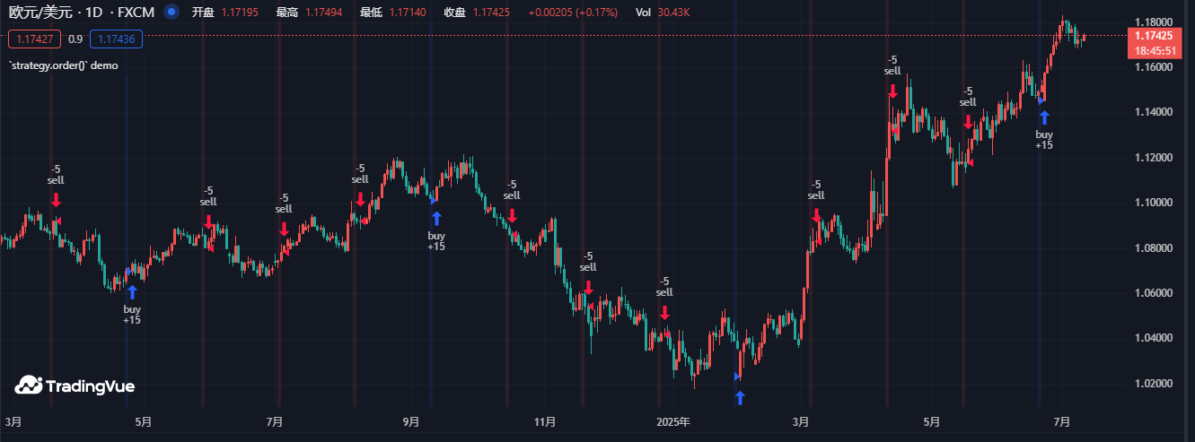Click the blue buy price button 1.17436
The width and height of the screenshot is (1195, 442).
(116, 39)
